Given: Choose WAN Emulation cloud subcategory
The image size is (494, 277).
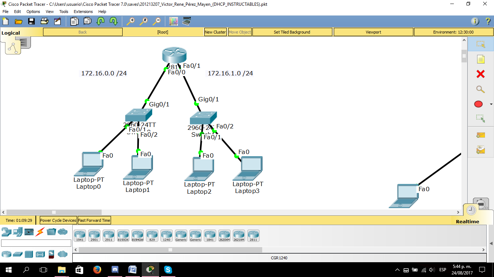Looking at the screenshot, I should [x=63, y=254].
